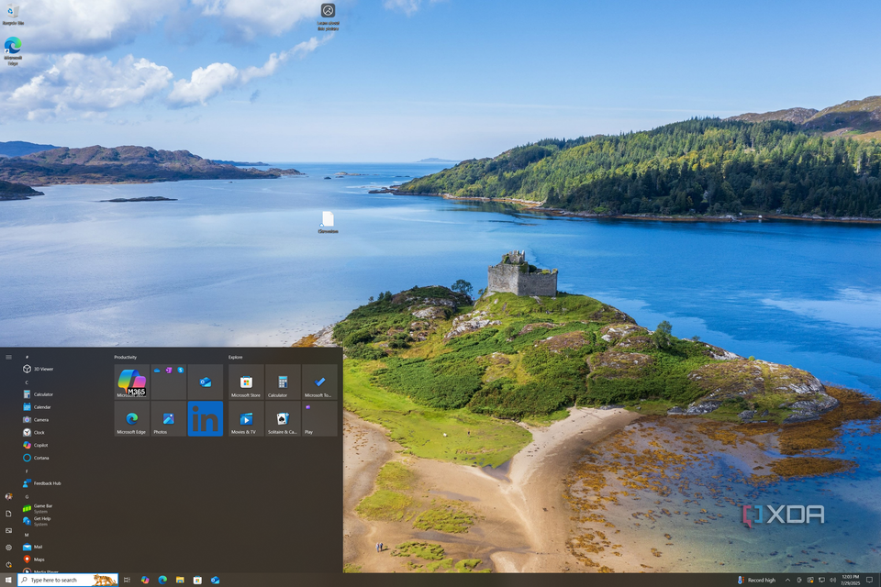This screenshot has width=881, height=587.
Task: Click the Windows Start button
Action: pyautogui.click(x=8, y=581)
